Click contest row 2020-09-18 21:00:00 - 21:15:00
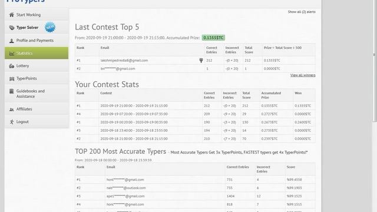 pyautogui.click(x=195, y=139)
